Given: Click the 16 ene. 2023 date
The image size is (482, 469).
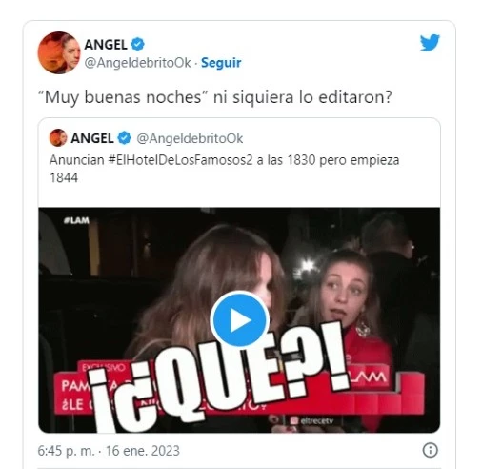Looking at the screenshot, I should tap(143, 451).
